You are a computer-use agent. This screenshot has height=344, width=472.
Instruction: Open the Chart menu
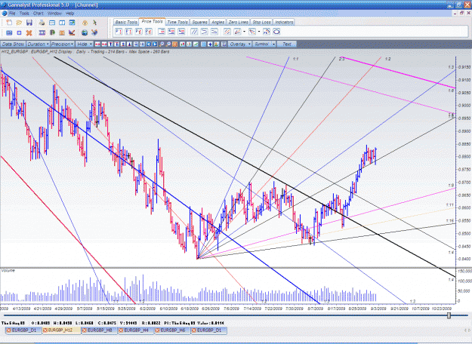(39, 14)
